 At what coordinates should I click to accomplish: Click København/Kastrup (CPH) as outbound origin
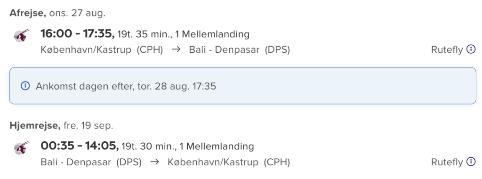[102, 50]
